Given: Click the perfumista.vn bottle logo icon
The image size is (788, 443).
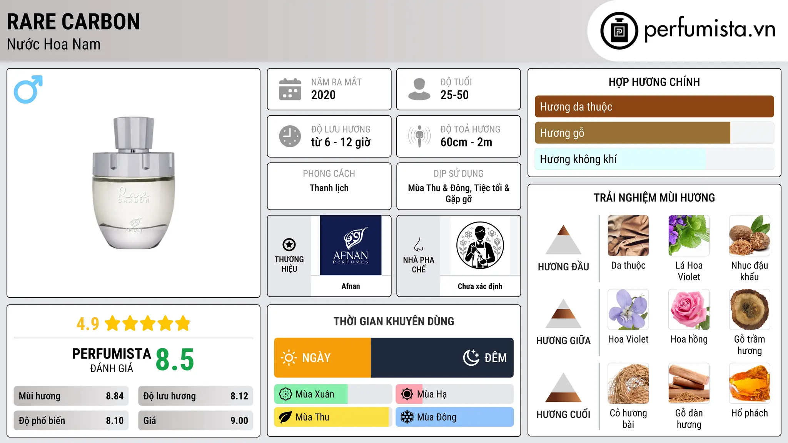Looking at the screenshot, I should [619, 31].
